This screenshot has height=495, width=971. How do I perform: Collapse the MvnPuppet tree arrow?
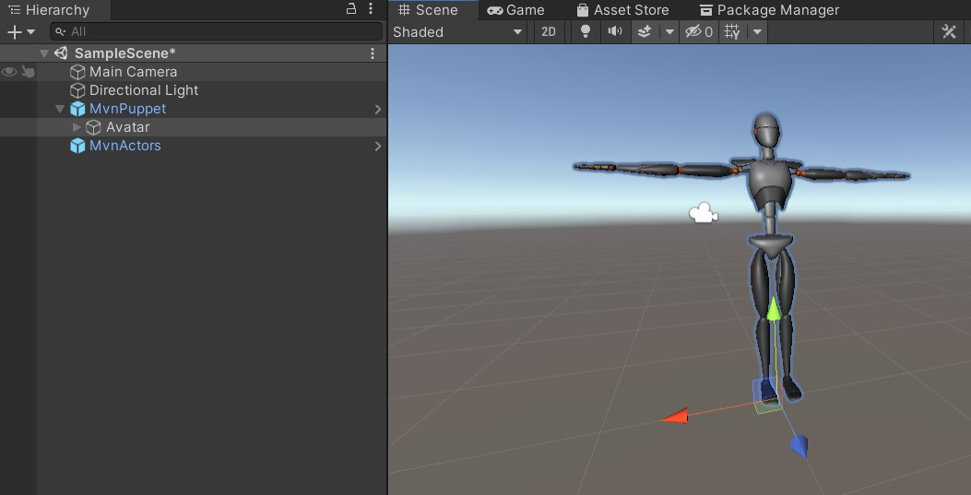click(60, 110)
